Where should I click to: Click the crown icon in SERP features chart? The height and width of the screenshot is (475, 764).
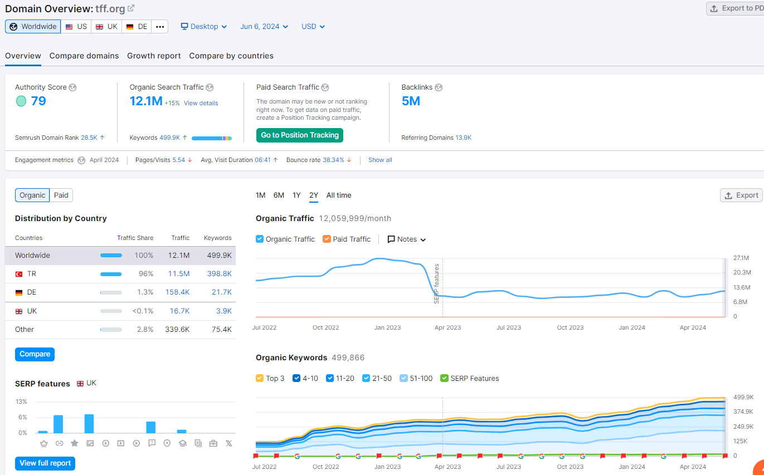pyautogui.click(x=43, y=443)
